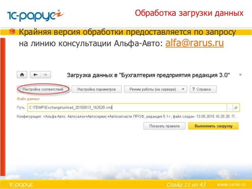Close the Загрузка данных form
The height and width of the screenshot is (189, 252).
(241, 75)
